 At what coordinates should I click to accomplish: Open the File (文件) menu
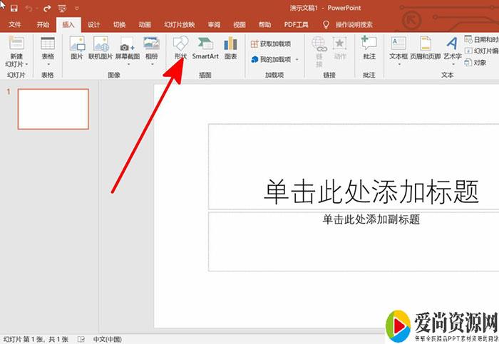(x=15, y=24)
